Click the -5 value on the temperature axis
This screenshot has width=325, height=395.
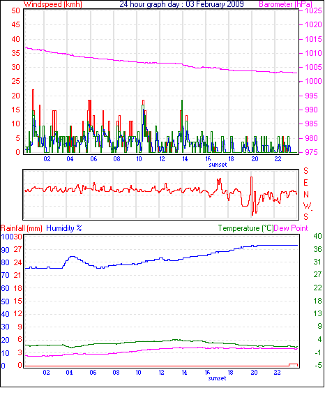pos(318,365)
